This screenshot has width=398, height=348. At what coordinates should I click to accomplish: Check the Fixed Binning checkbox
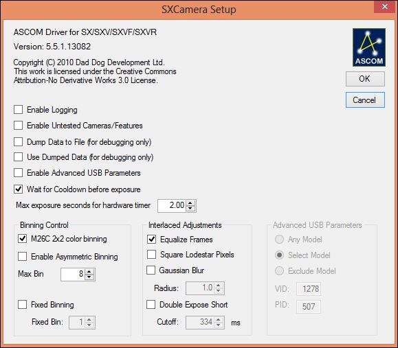[22, 304]
